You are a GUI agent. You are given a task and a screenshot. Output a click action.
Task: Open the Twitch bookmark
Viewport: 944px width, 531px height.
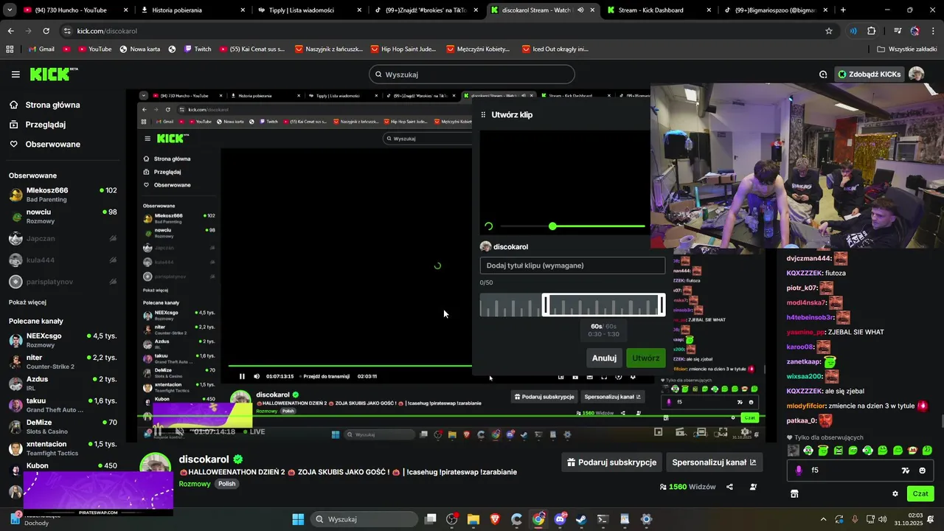(196, 49)
